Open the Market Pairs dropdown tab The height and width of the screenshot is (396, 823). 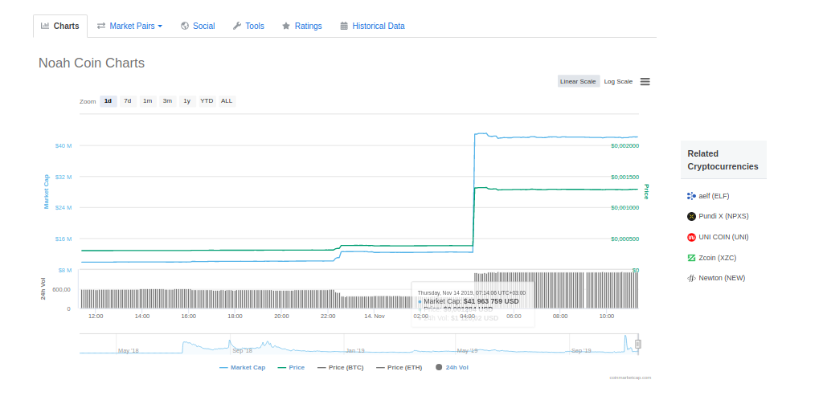coord(129,26)
